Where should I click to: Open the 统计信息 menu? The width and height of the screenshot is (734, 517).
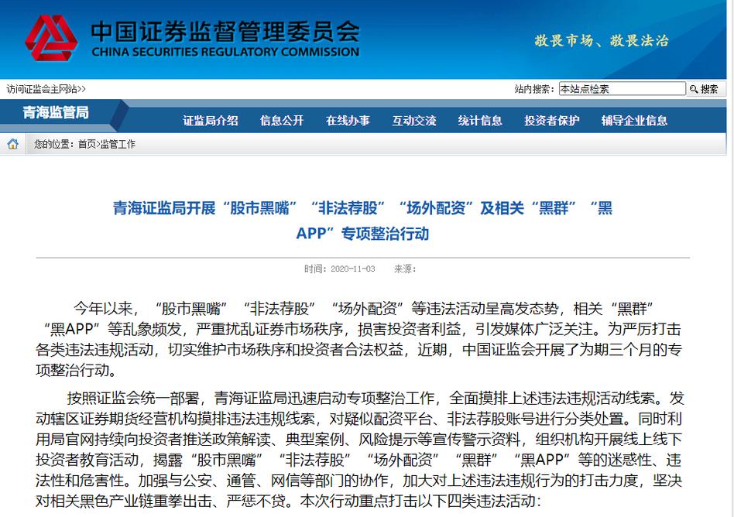[479, 121]
